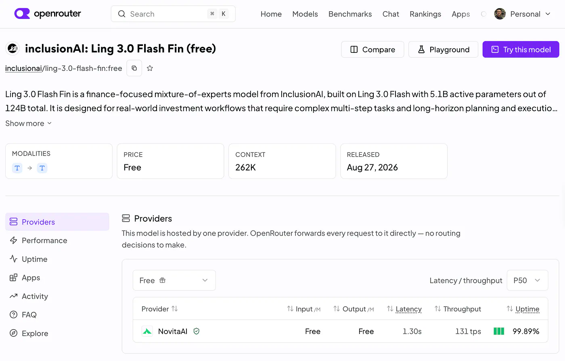Click the search magnifier icon
Image resolution: width=565 pixels, height=361 pixels.
pos(121,14)
